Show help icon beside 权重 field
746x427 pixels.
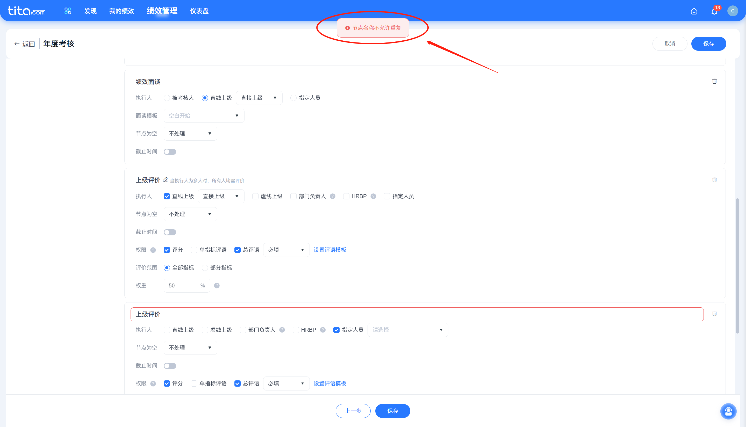tap(217, 286)
